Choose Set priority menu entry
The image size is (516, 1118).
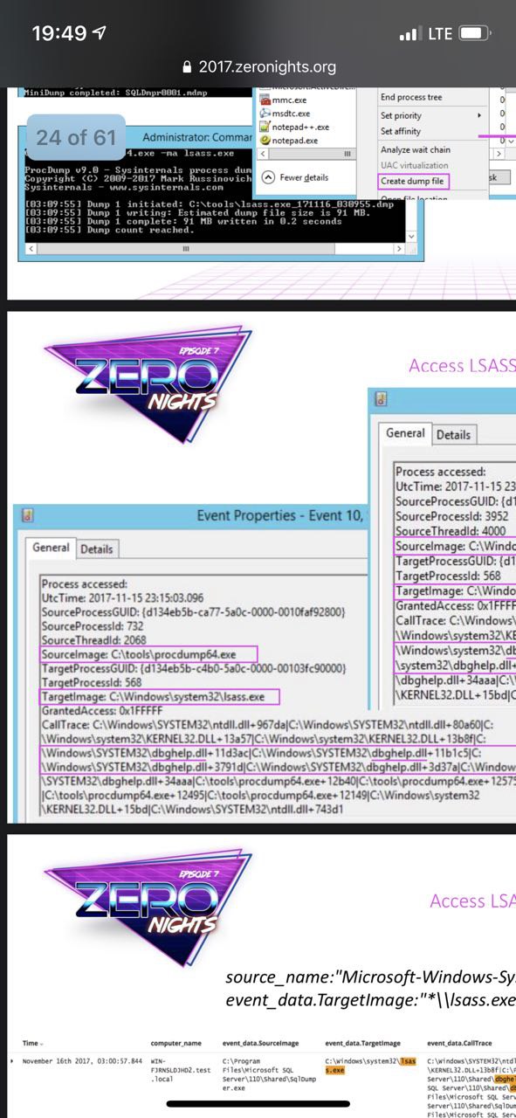tap(401, 115)
